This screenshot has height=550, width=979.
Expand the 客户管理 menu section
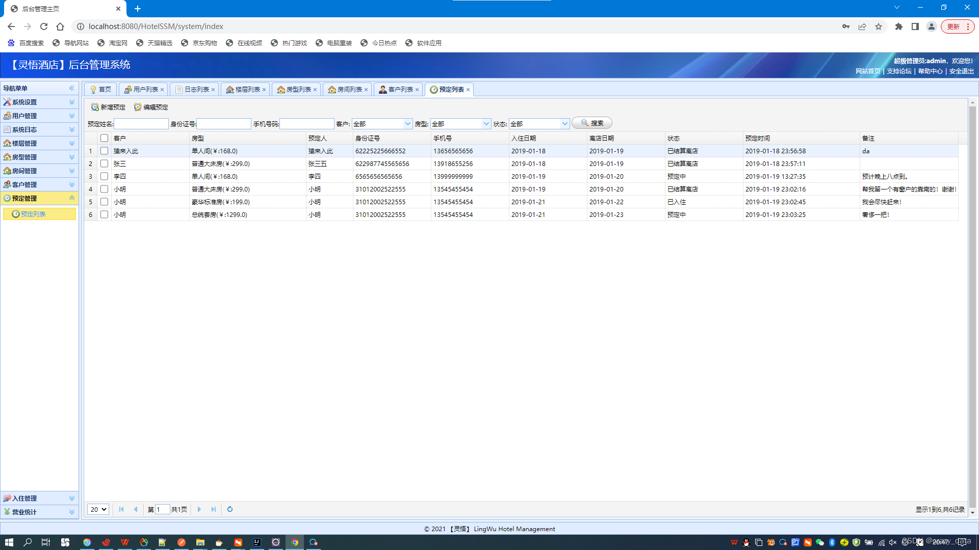39,184
